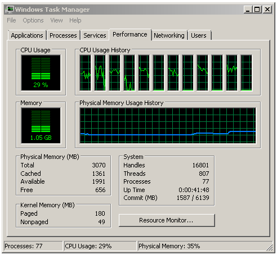Click the last CPU Usage History graph
Screen dimensions: 277x255
(247, 73)
